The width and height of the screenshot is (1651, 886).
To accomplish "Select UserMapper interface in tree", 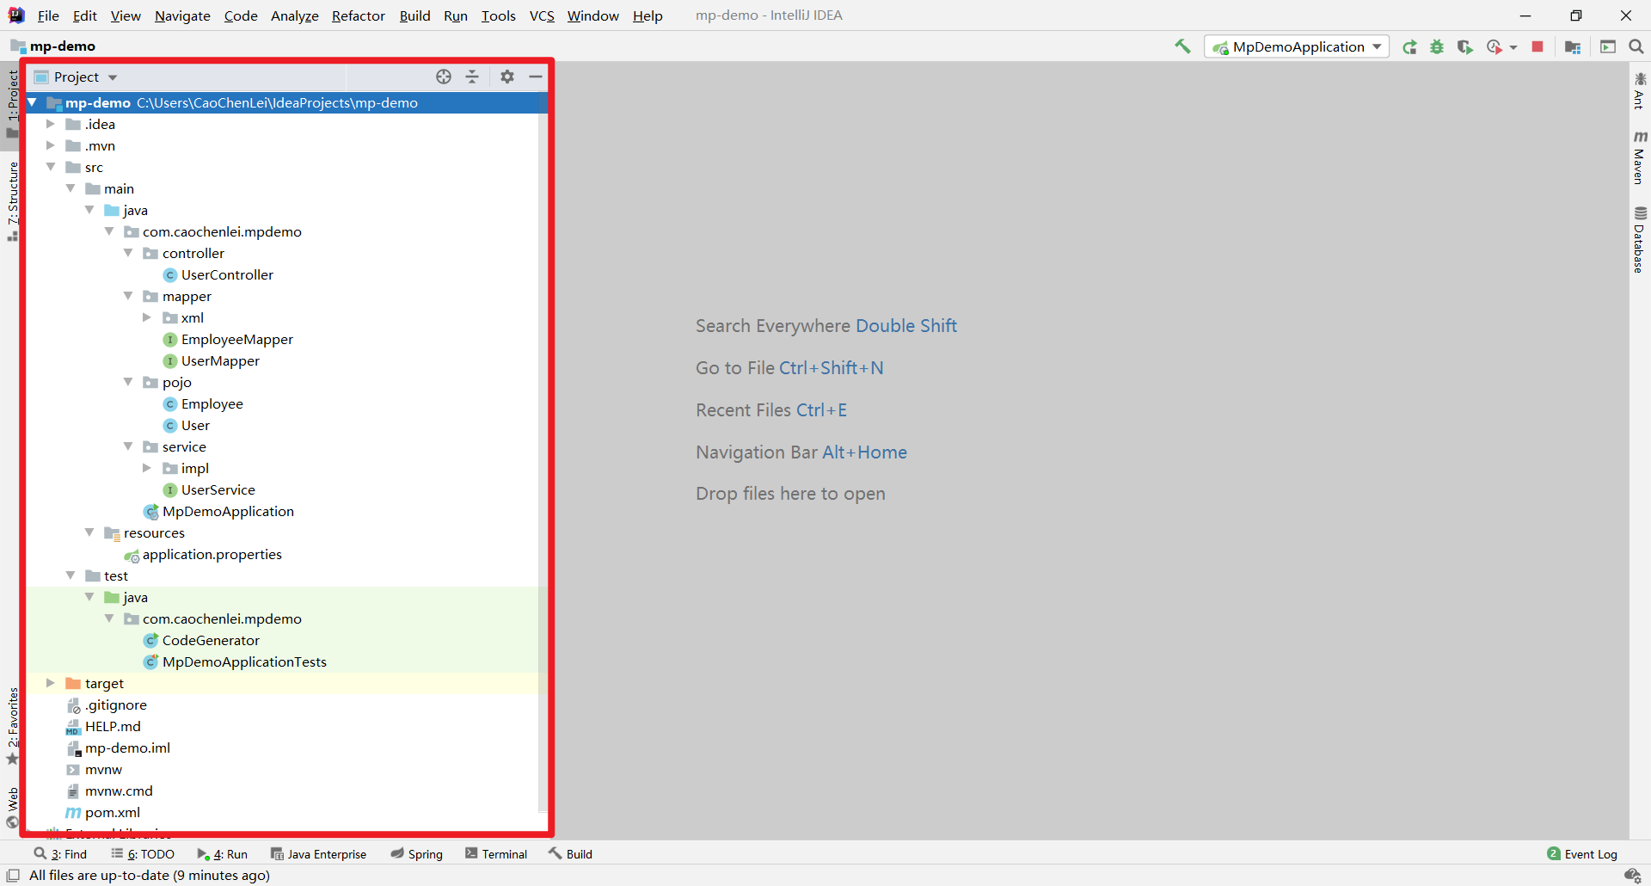I will tap(220, 361).
